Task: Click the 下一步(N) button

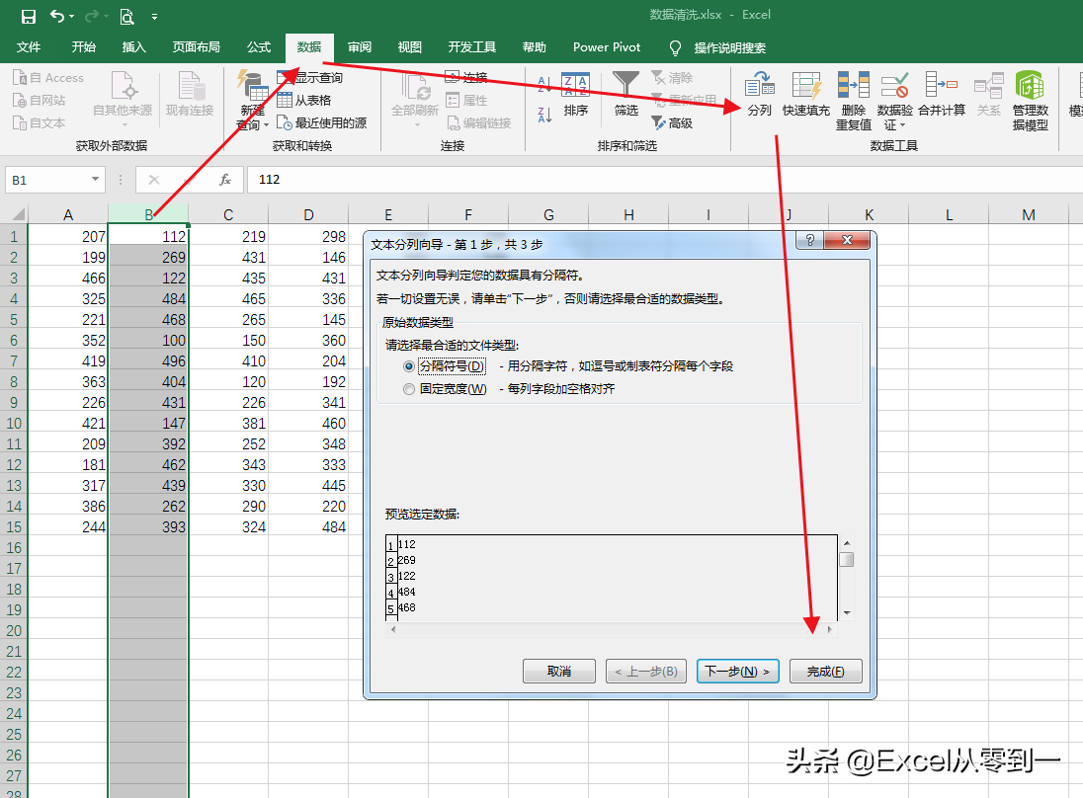Action: (x=738, y=671)
